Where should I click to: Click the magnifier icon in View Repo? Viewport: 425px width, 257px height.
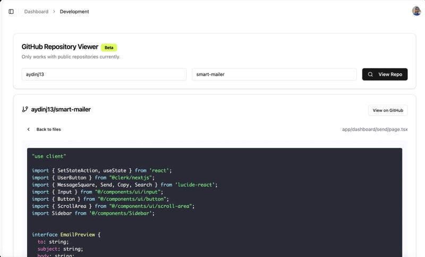tap(370, 75)
